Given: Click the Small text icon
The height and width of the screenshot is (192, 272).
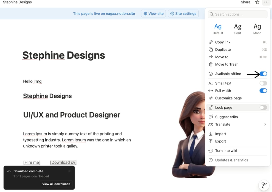Looking at the screenshot, I should (x=211, y=83).
